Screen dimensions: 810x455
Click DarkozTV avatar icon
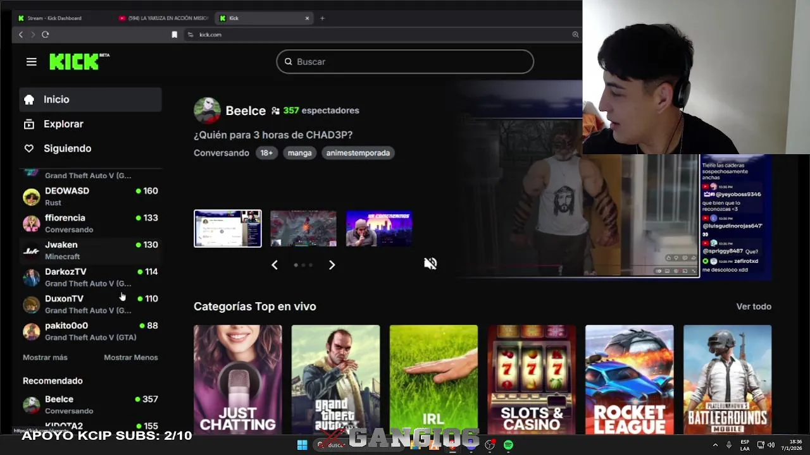point(31,277)
